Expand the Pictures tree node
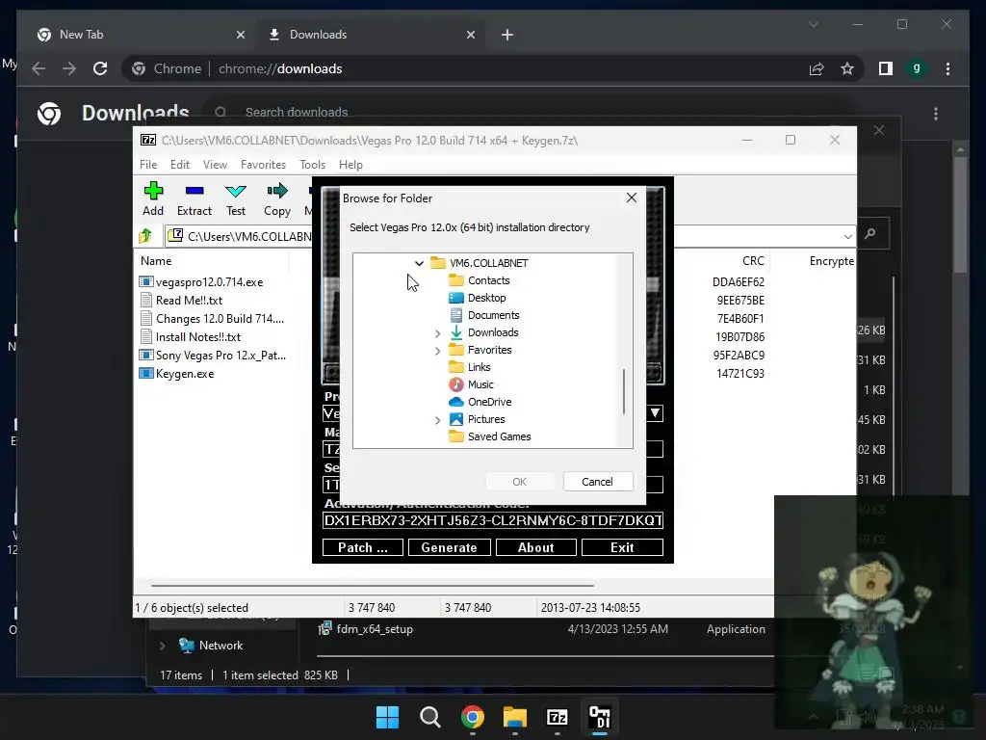The height and width of the screenshot is (740, 986). [438, 420]
